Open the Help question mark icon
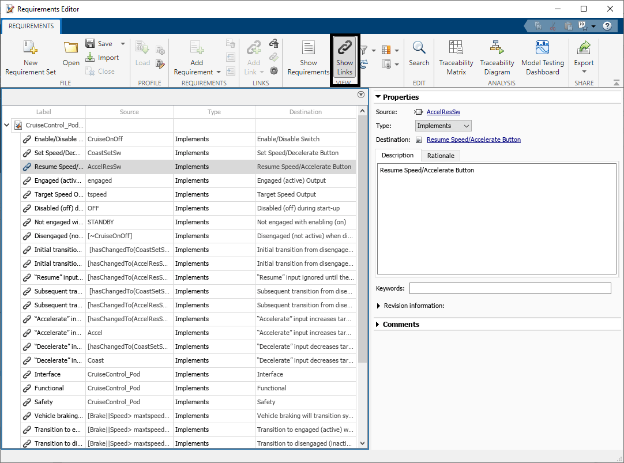624x463 pixels. coord(607,26)
